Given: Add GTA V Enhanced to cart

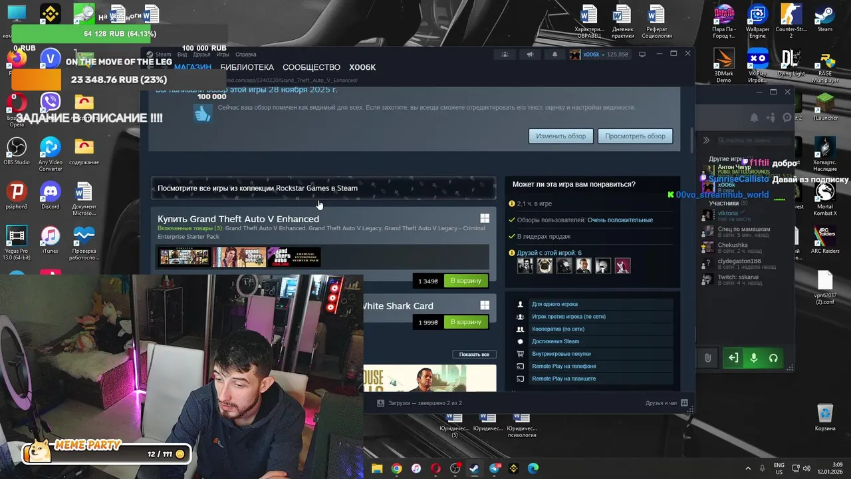Looking at the screenshot, I should click(x=465, y=281).
